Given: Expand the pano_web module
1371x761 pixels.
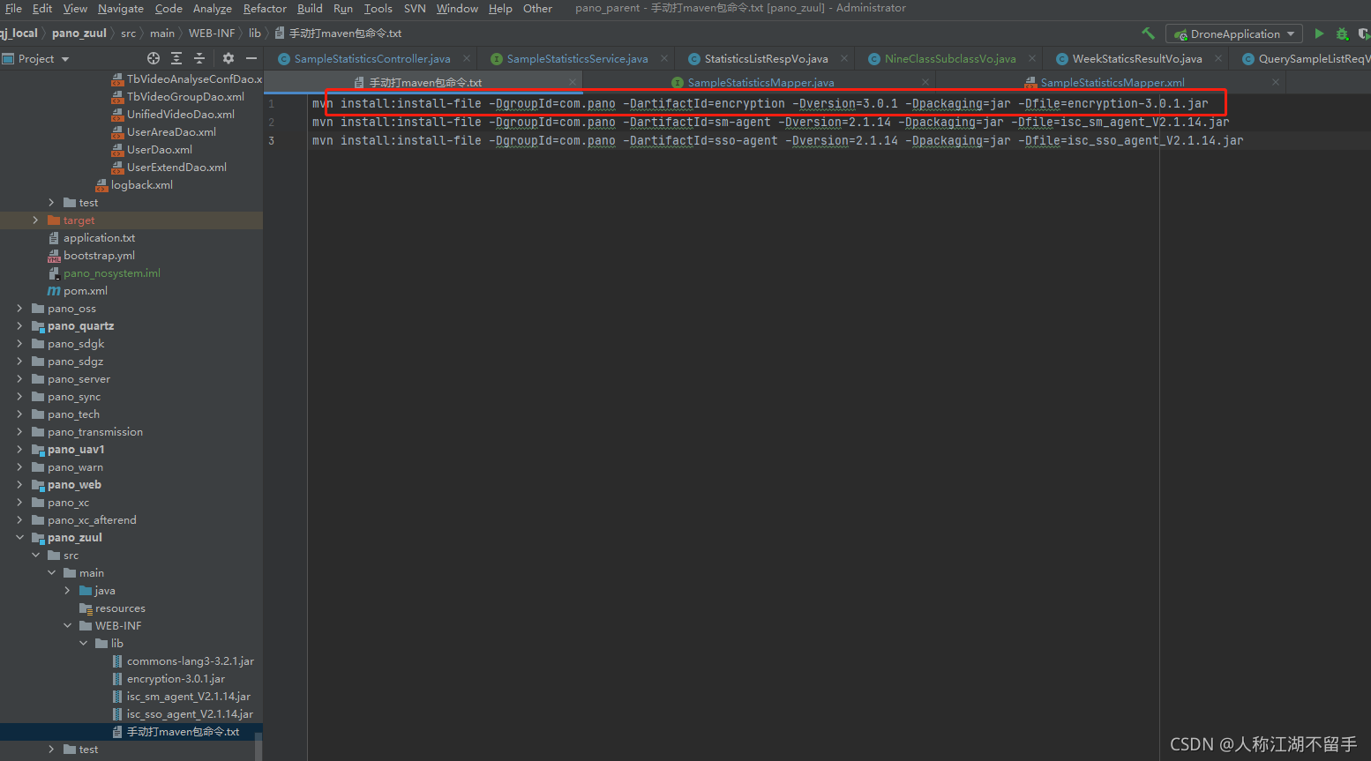Looking at the screenshot, I should coord(19,484).
